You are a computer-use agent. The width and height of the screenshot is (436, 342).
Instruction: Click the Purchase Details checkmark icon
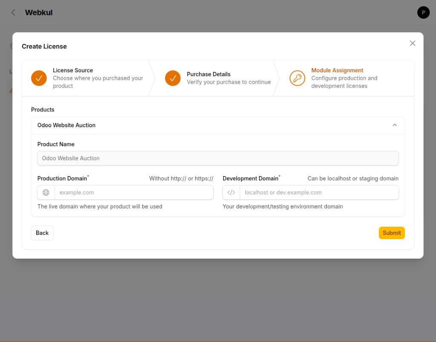(173, 78)
